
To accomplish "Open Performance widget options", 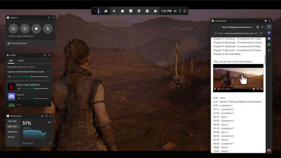I will coord(42,116).
